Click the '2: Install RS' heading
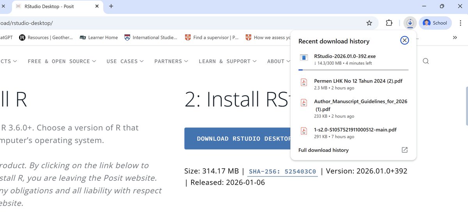Image resolution: width=468 pixels, height=222 pixels. click(238, 99)
